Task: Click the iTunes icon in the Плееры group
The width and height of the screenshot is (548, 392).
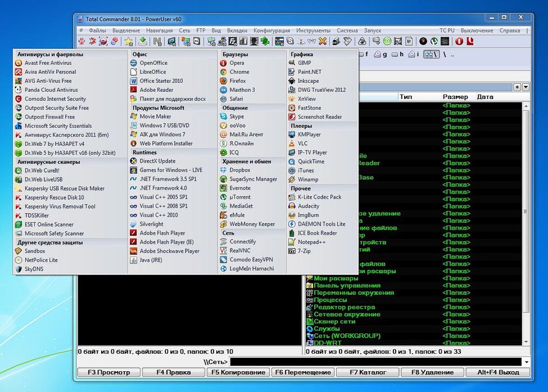Action: click(x=292, y=170)
